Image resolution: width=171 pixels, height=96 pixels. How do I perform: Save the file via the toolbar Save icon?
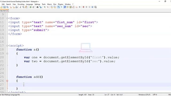click(5, 7)
